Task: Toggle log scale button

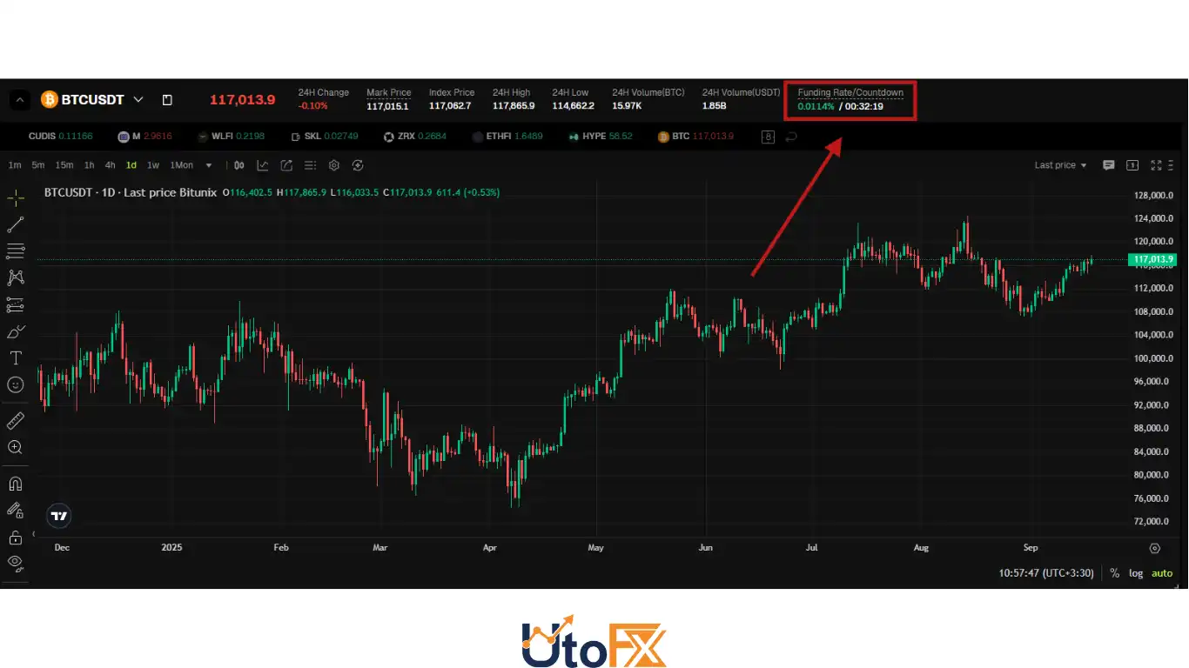Action: pos(1136,573)
